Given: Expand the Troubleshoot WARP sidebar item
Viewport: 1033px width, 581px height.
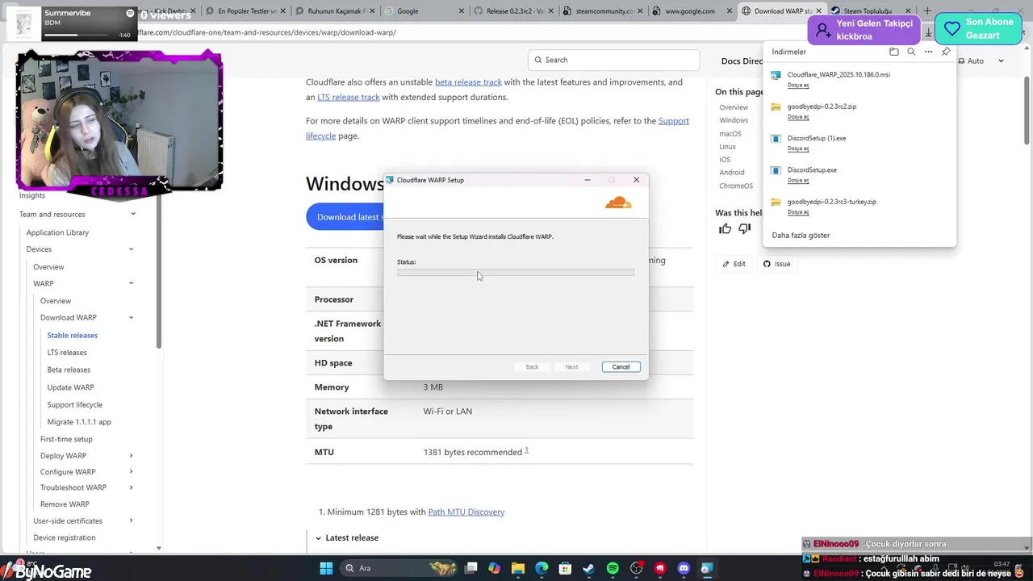Looking at the screenshot, I should (131, 487).
